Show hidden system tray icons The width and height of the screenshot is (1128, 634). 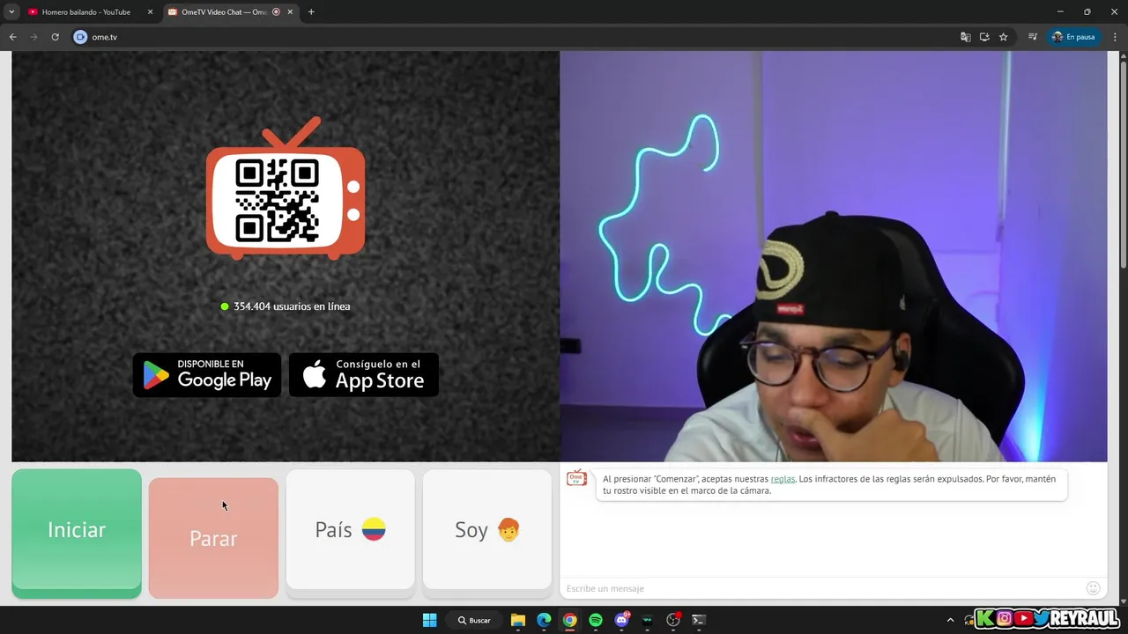[950, 620]
